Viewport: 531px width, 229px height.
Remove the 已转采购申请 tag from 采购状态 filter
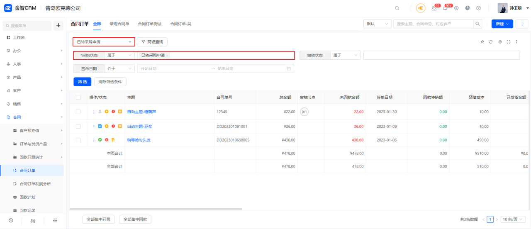coord(168,56)
